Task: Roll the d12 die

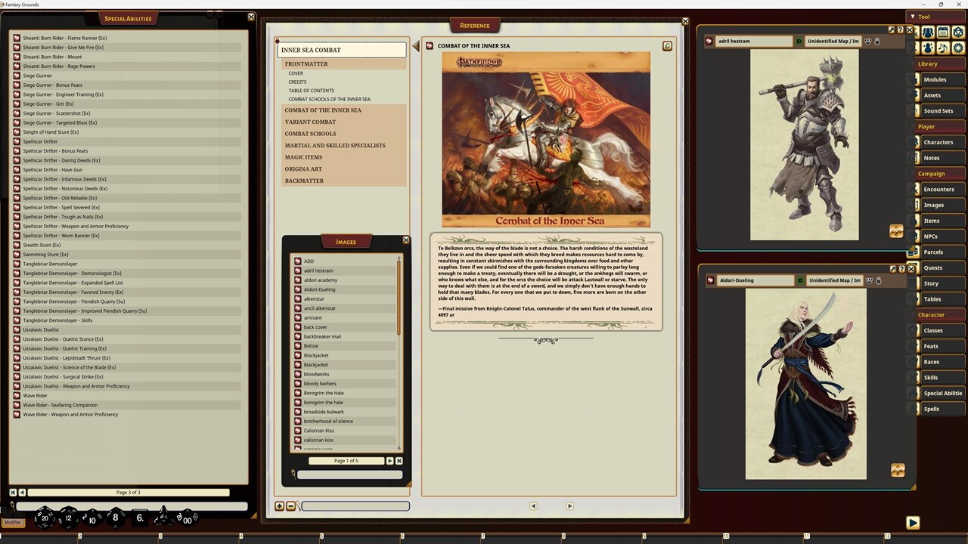Action: click(68, 518)
